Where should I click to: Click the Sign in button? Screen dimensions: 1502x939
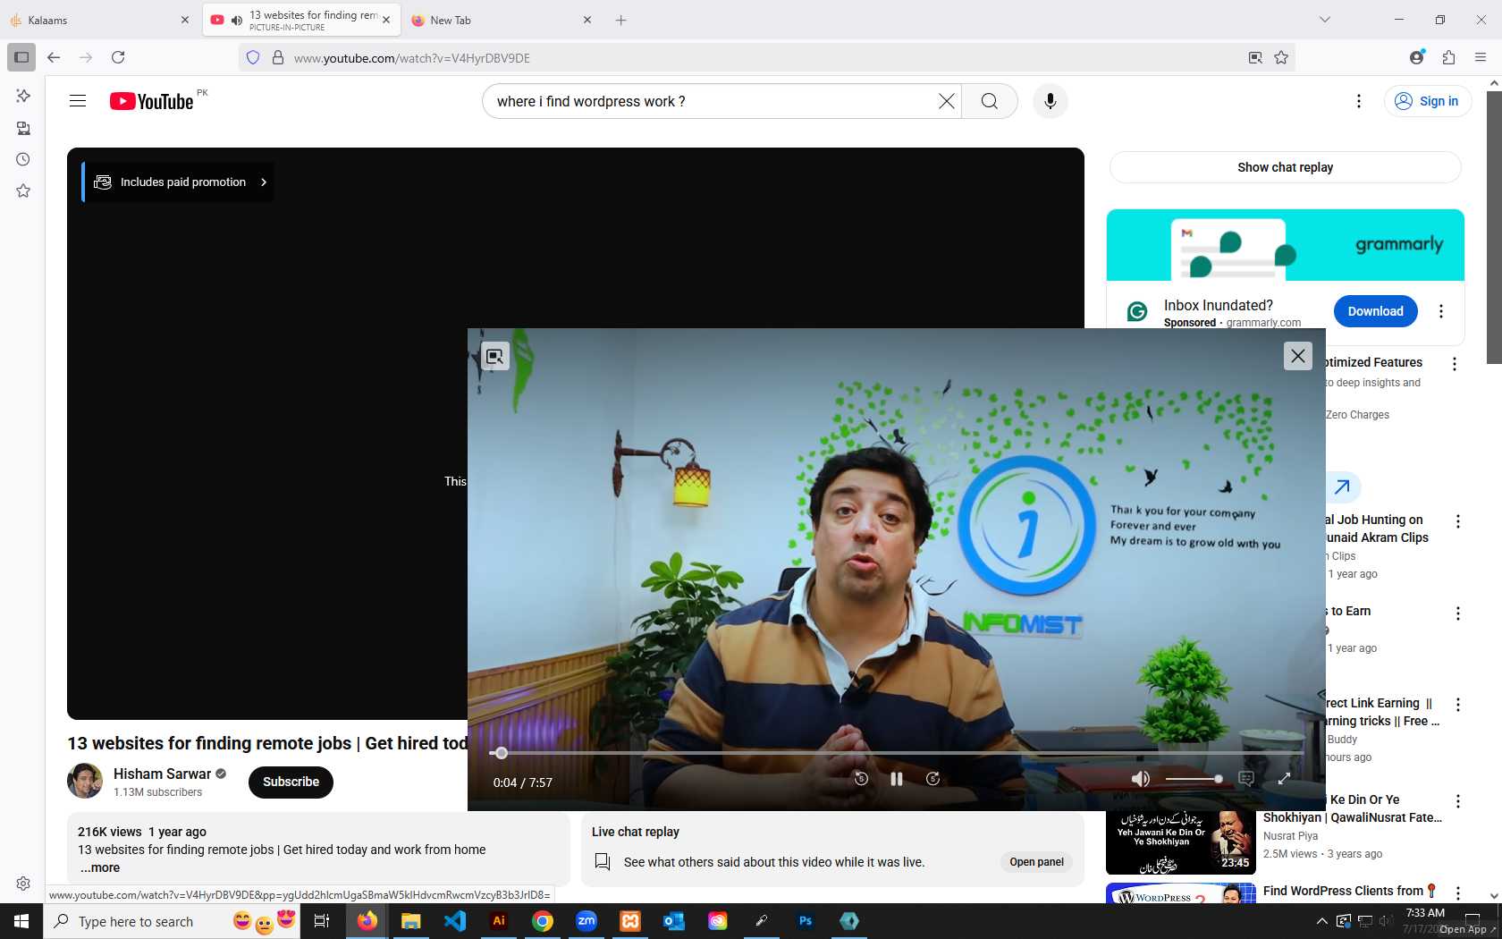[1428, 101]
